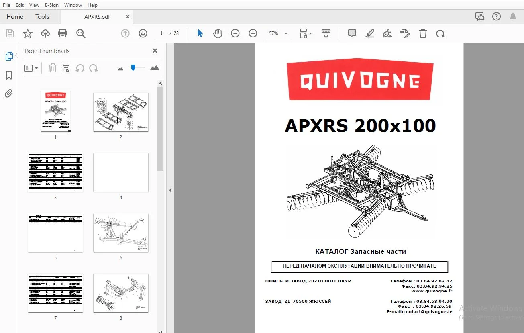
Task: Open the fit page scrolling options icon
Action: 304,34
